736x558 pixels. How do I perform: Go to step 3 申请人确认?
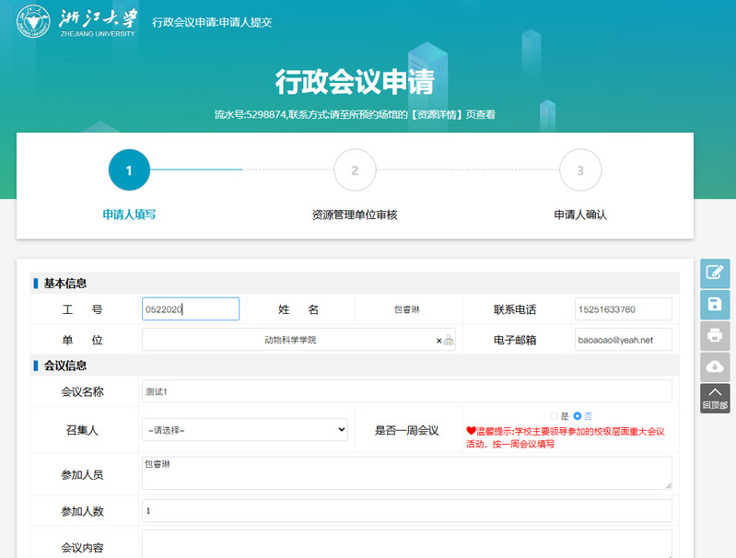(580, 170)
